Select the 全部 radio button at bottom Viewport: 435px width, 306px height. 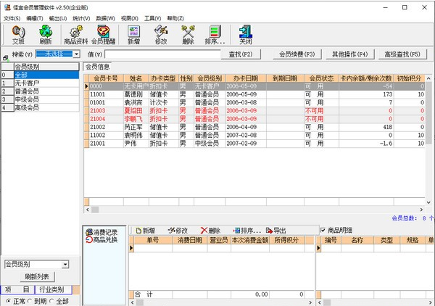click(x=51, y=301)
